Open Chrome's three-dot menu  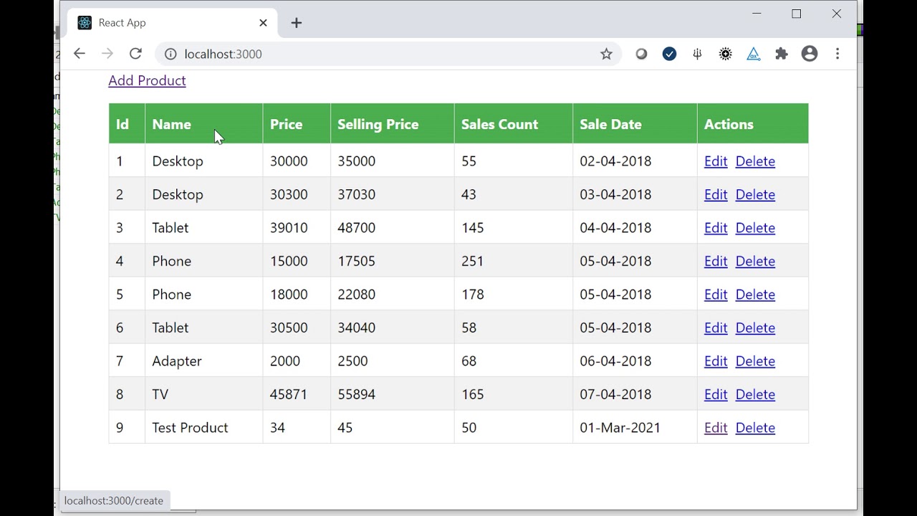[x=837, y=54]
